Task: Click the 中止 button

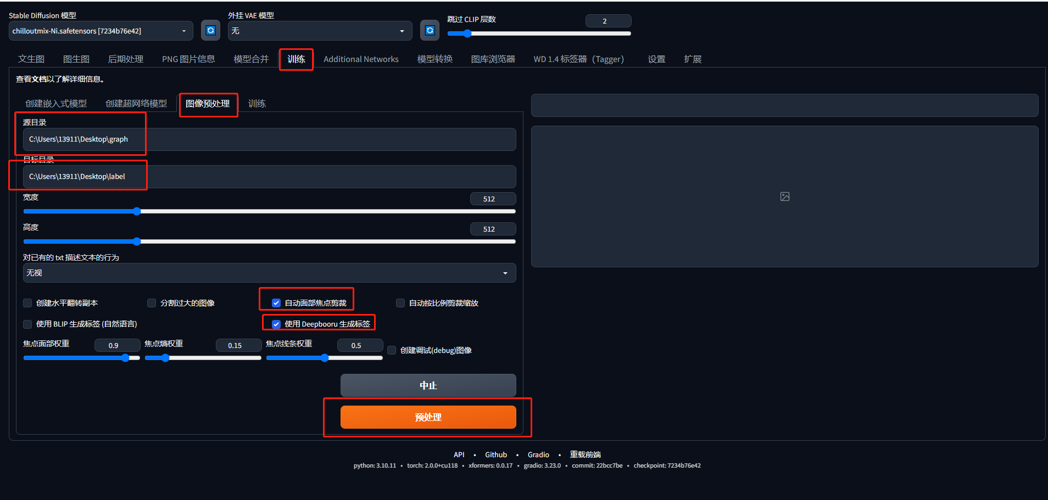Action: pos(428,385)
